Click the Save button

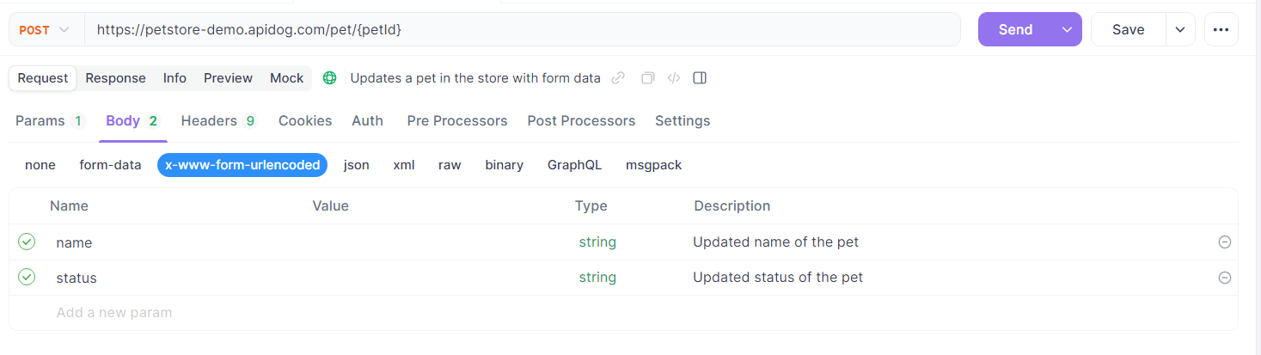1128,29
